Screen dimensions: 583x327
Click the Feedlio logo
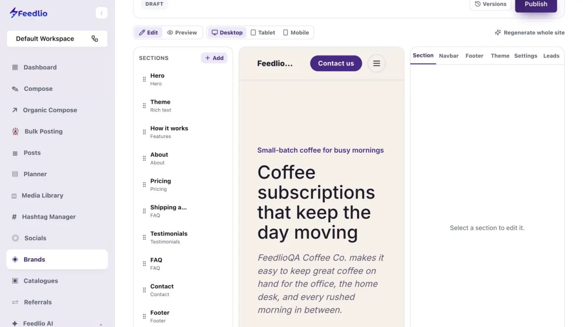(x=28, y=13)
